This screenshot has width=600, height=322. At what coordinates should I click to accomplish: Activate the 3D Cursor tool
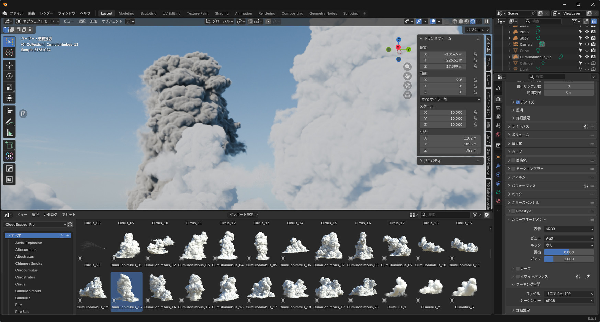coord(9,53)
